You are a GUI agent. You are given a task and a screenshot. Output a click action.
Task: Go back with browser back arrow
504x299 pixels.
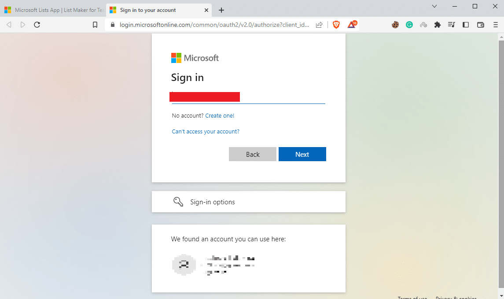pos(9,25)
